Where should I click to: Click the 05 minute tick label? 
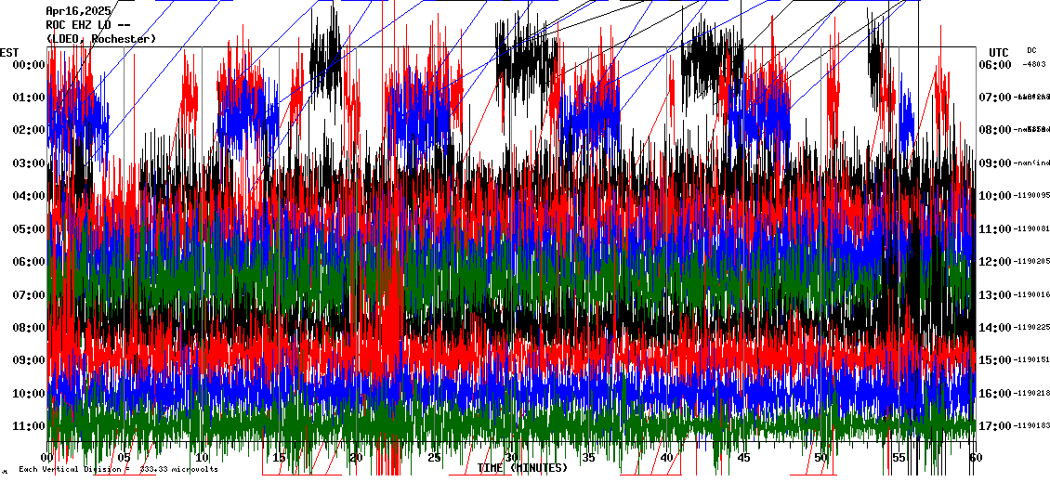tap(125, 458)
